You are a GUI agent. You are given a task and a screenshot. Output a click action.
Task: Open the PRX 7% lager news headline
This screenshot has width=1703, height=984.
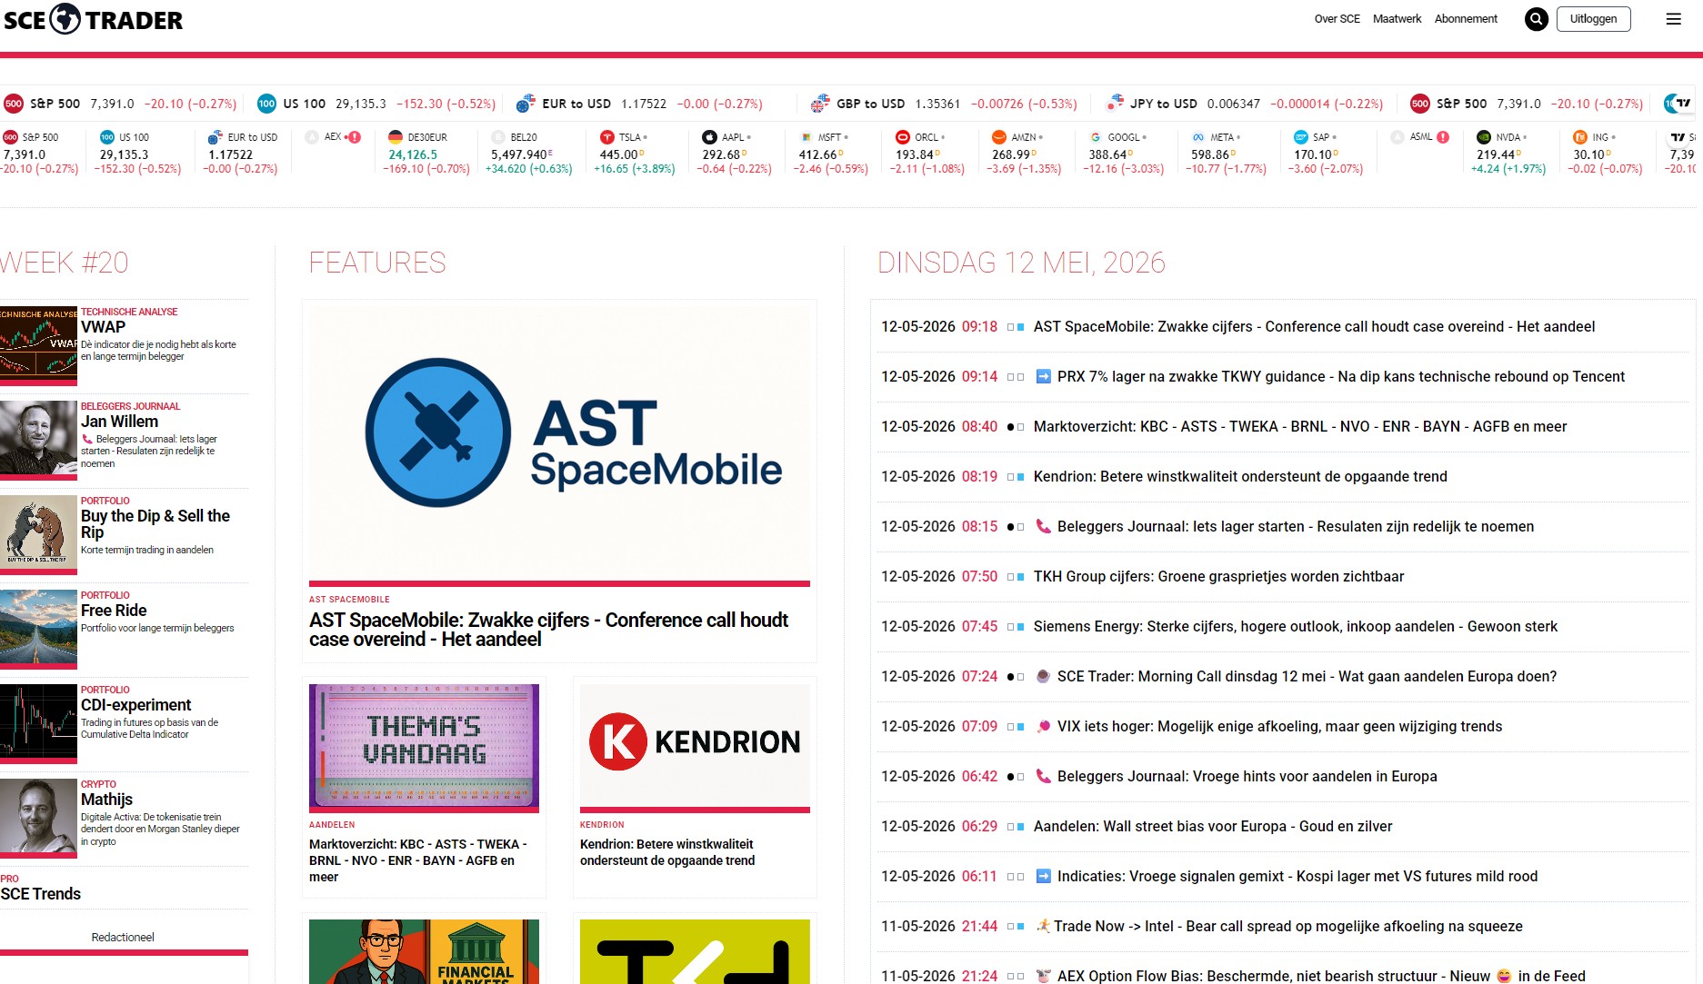pyautogui.click(x=1341, y=376)
